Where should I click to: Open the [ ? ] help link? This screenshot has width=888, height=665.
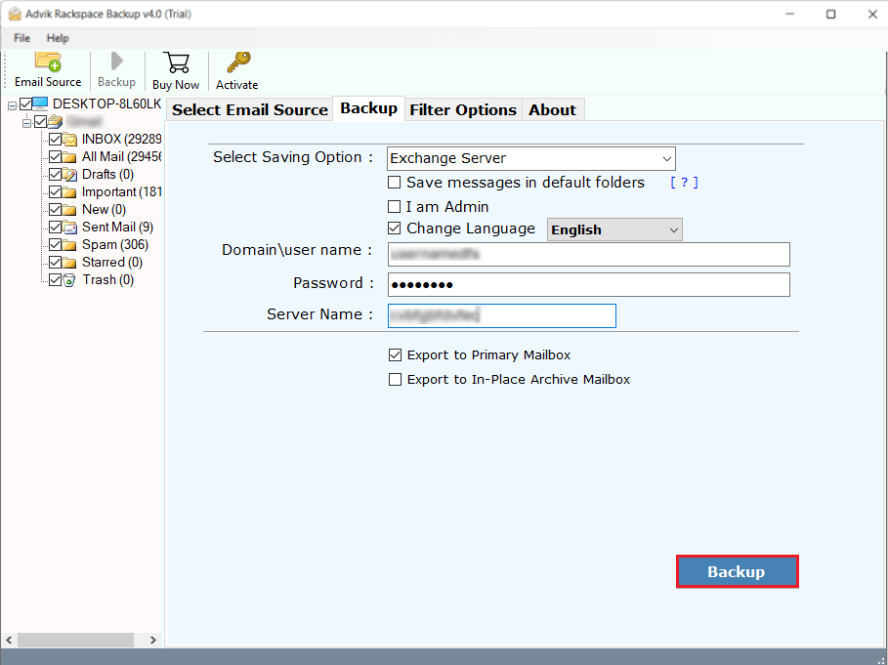pyautogui.click(x=684, y=183)
